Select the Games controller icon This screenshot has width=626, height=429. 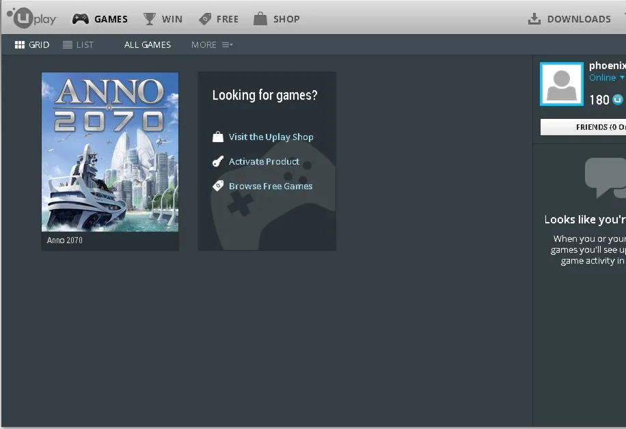click(80, 18)
